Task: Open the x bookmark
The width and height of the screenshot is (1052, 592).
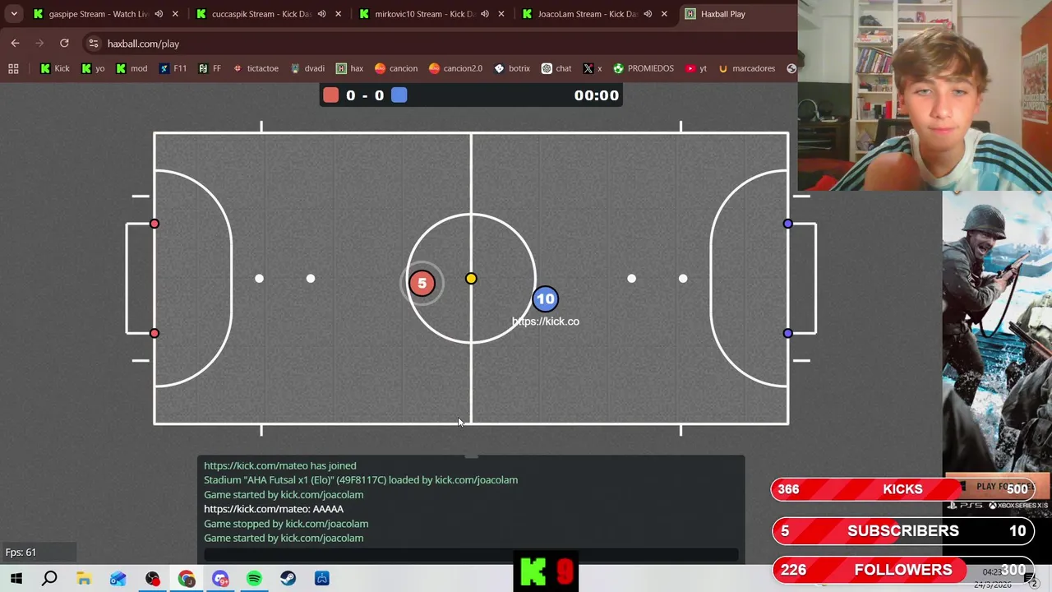Action: 592,68
